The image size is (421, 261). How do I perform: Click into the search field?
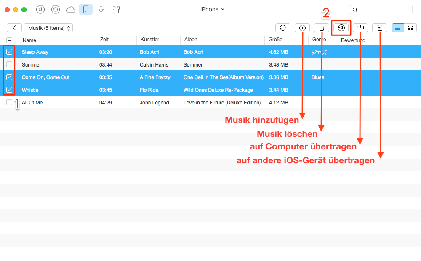click(x=381, y=10)
